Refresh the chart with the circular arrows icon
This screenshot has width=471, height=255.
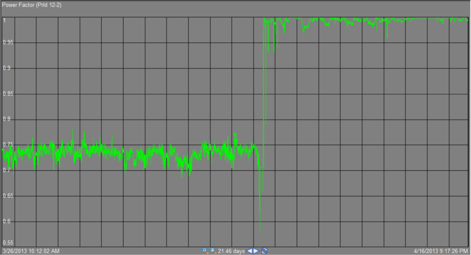click(x=264, y=251)
